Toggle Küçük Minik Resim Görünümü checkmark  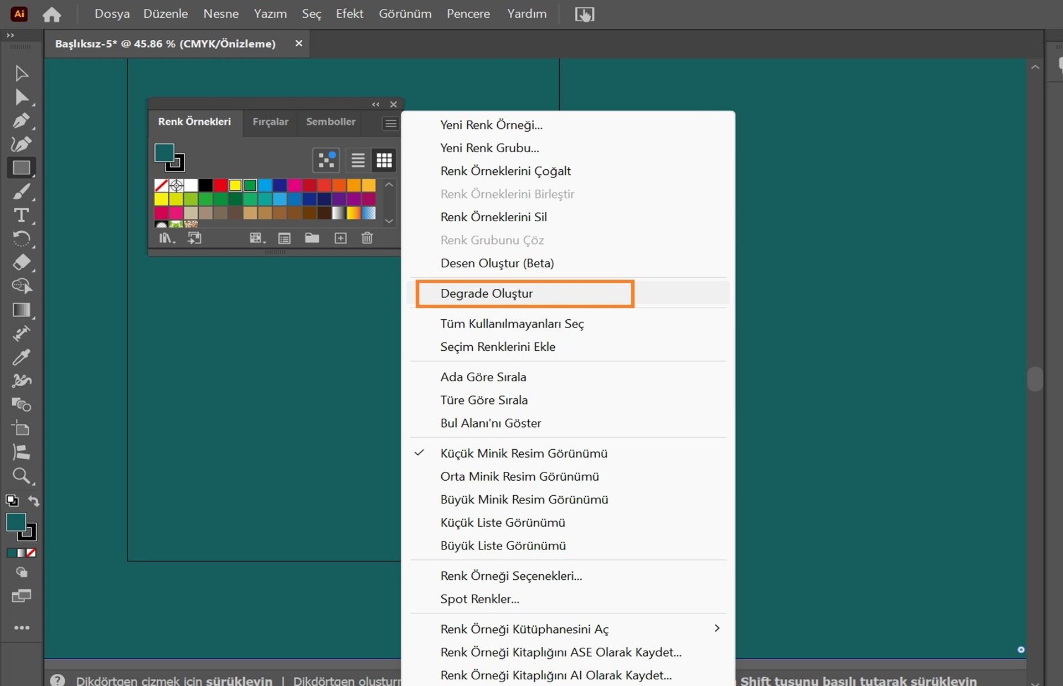(x=523, y=453)
